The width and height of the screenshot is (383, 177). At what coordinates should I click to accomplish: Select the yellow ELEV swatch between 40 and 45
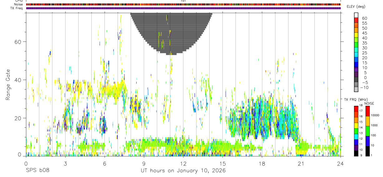(x=356, y=35)
